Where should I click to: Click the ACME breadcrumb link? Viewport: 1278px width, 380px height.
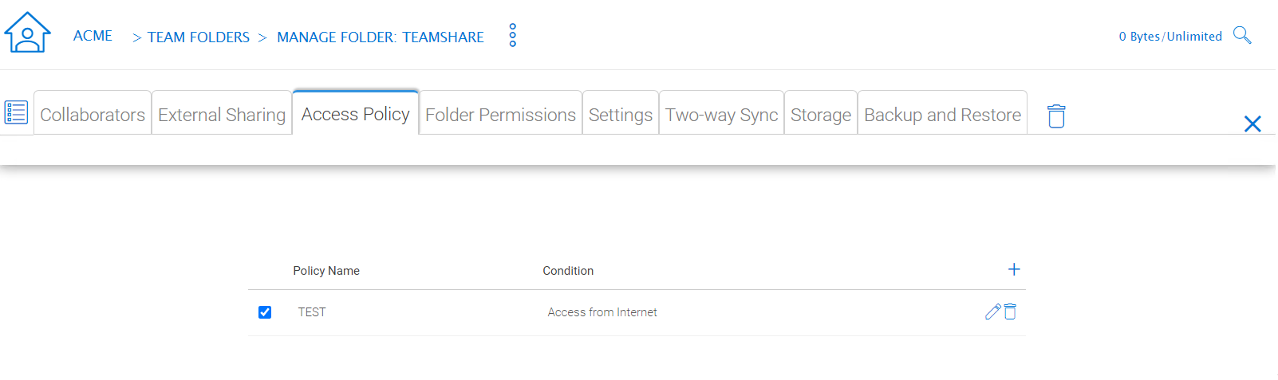(x=93, y=36)
